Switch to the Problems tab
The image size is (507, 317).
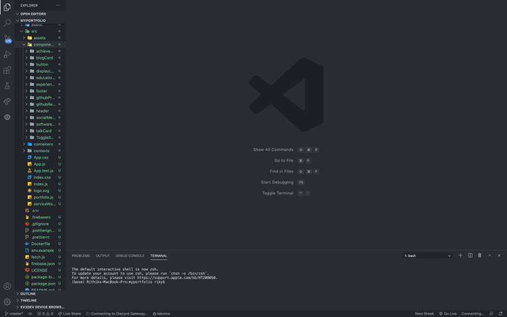81,255
